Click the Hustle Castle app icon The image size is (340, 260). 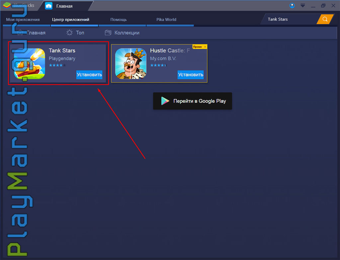[x=131, y=64]
